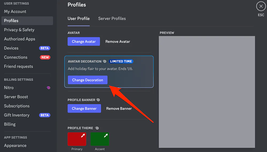The height and width of the screenshot is (152, 267).
Task: Pick the red Primary theme color
Action: click(77, 139)
